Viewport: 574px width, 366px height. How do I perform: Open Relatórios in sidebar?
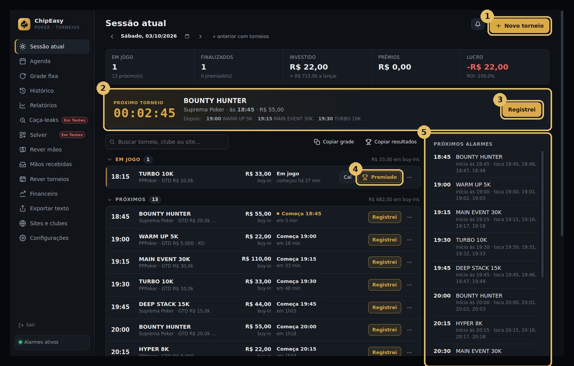point(52,105)
